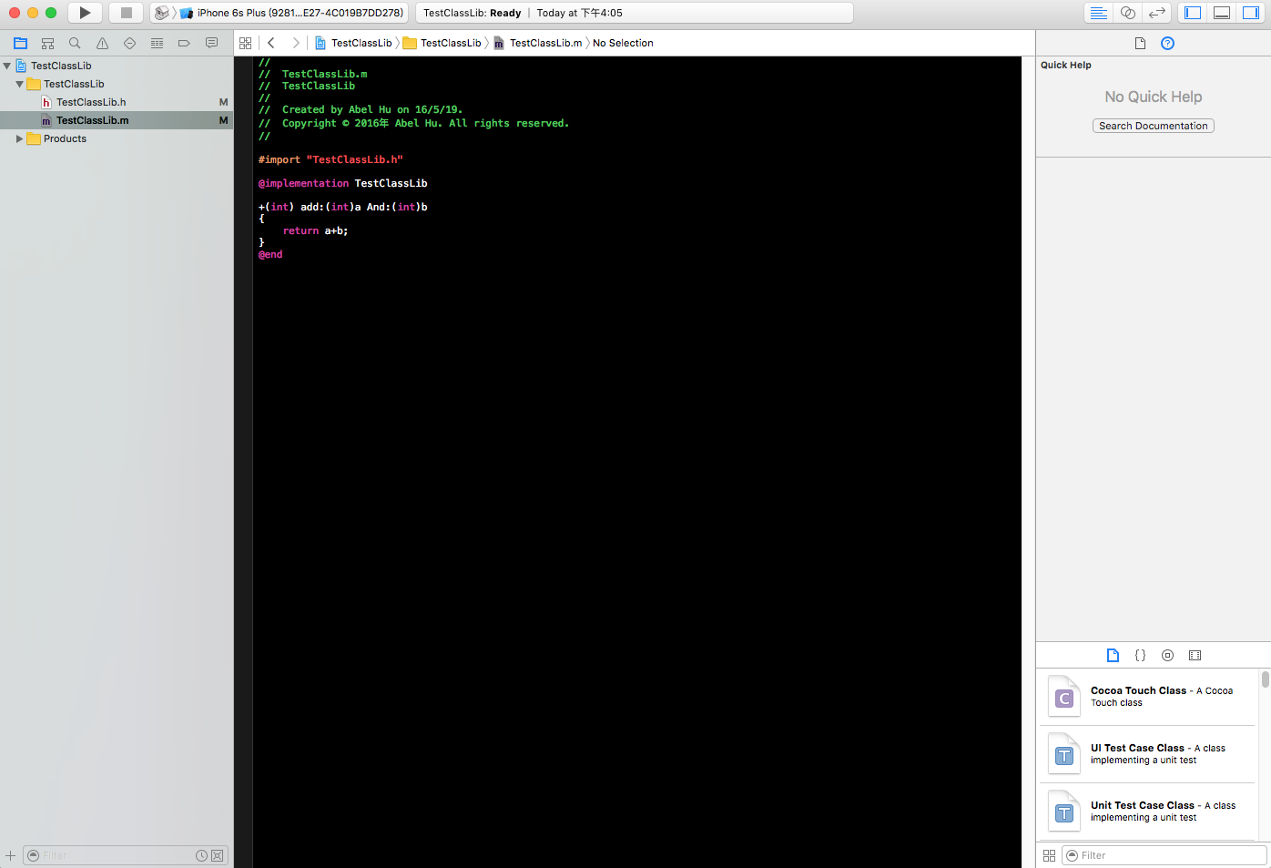Go back in editor history
The width and height of the screenshot is (1271, 868).
coord(271,43)
